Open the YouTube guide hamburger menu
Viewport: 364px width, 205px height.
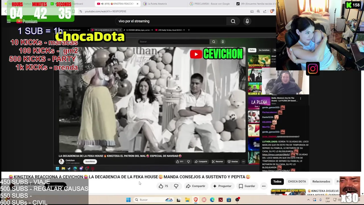tap(9, 21)
